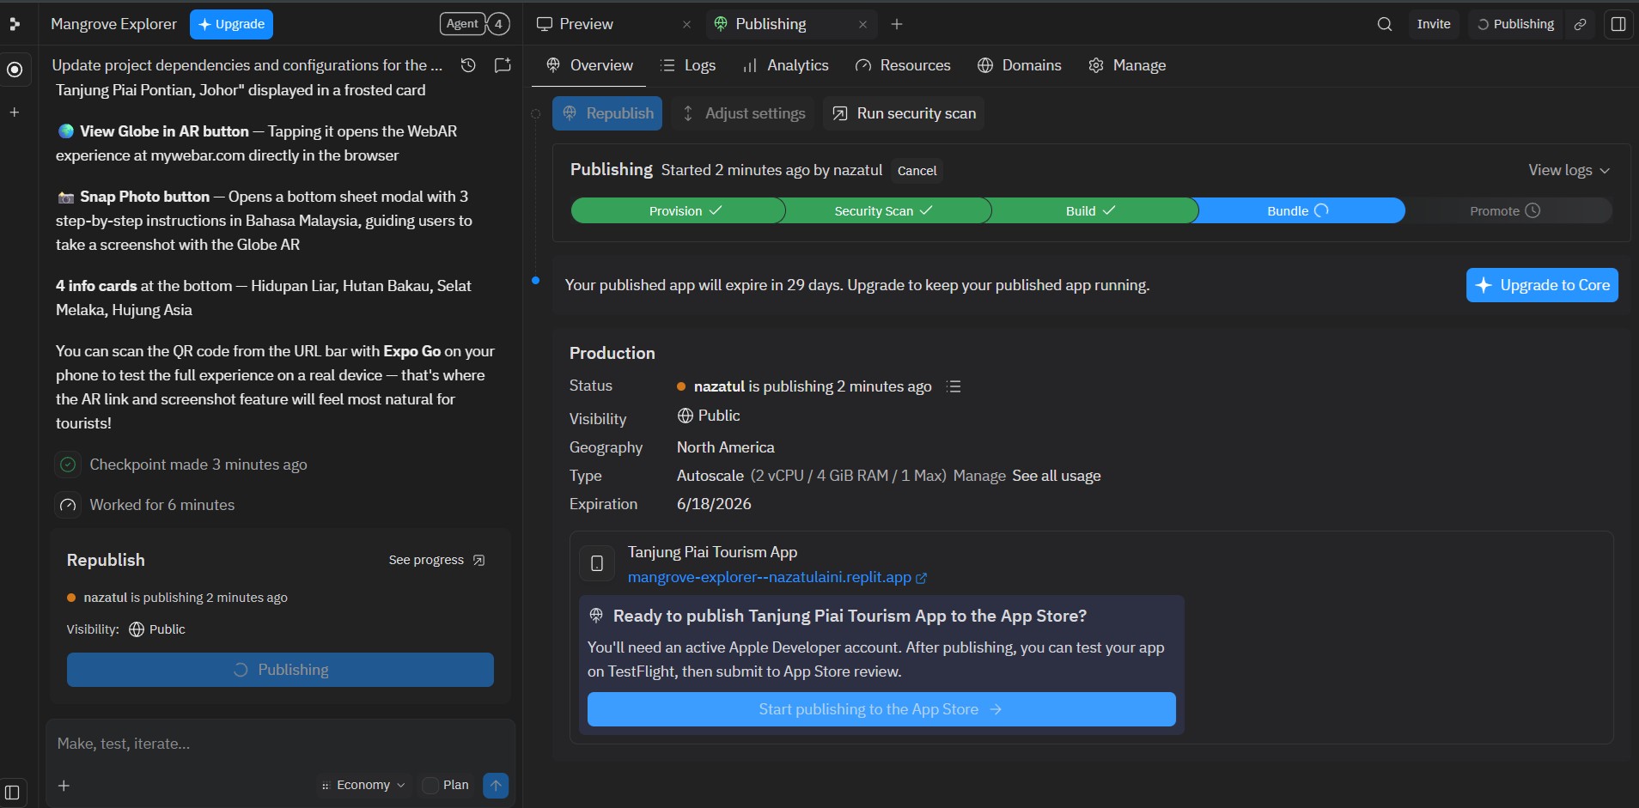Click the Mangrove Explorer project name

113,24
